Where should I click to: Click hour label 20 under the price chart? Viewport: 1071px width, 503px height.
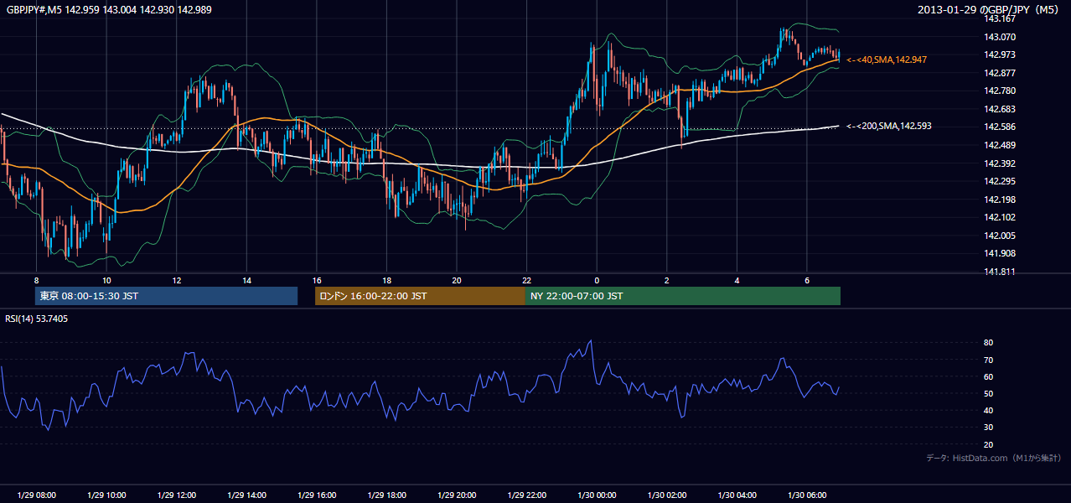[456, 279]
